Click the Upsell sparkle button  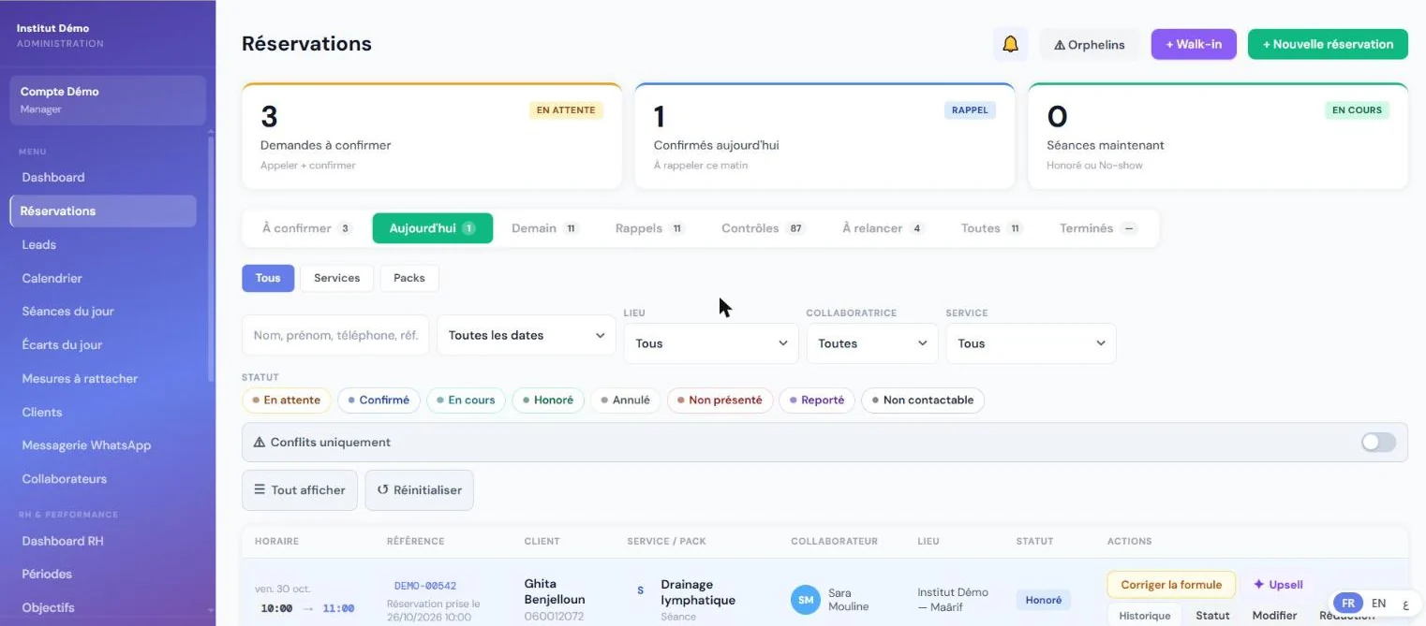(x=1278, y=585)
